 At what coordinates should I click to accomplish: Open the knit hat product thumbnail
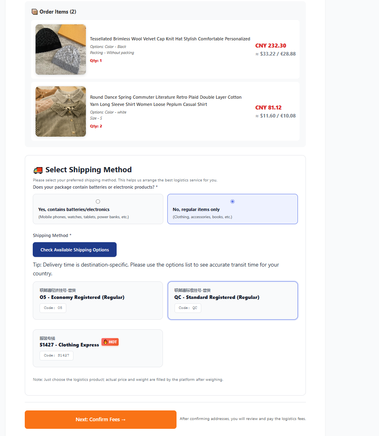(x=61, y=50)
